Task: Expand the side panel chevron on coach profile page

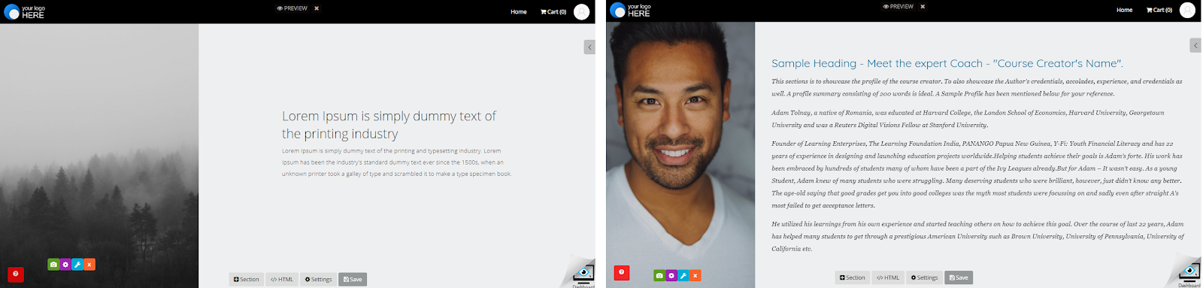Action: coord(1195,46)
